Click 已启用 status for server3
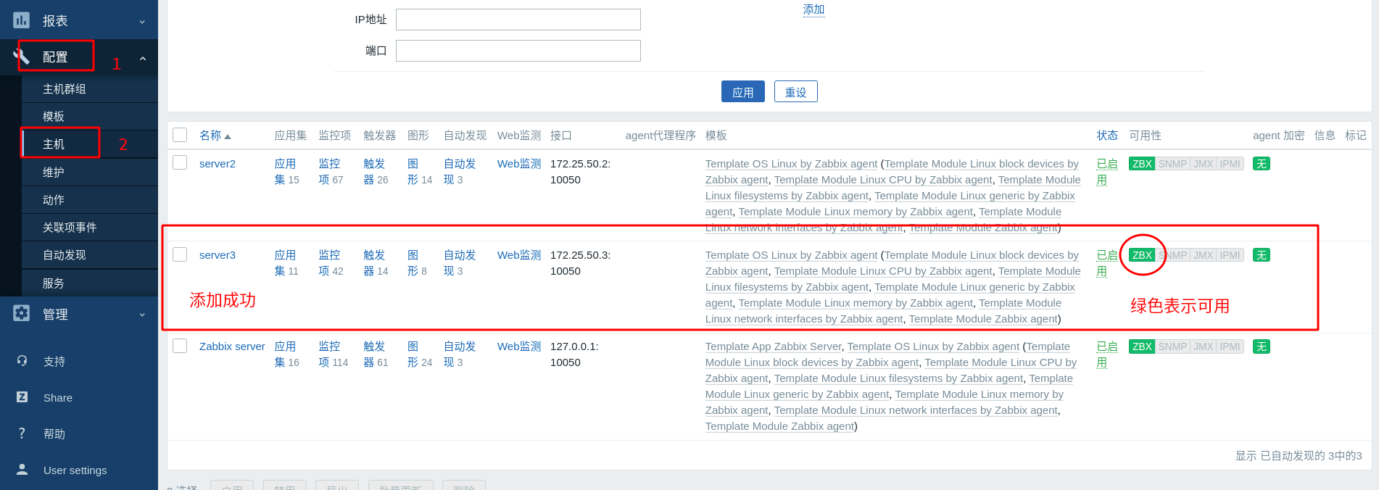Screen dimensions: 1379x490 [1107, 263]
